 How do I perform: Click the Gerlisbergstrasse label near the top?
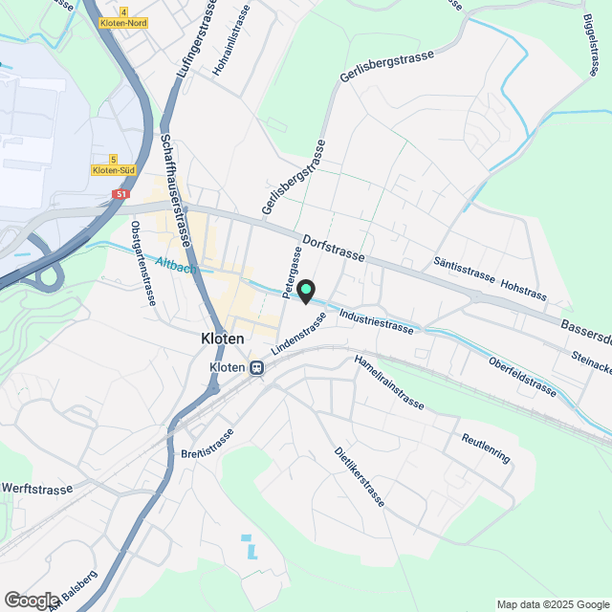(386, 66)
